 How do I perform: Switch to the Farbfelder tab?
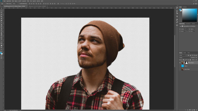[185, 7]
